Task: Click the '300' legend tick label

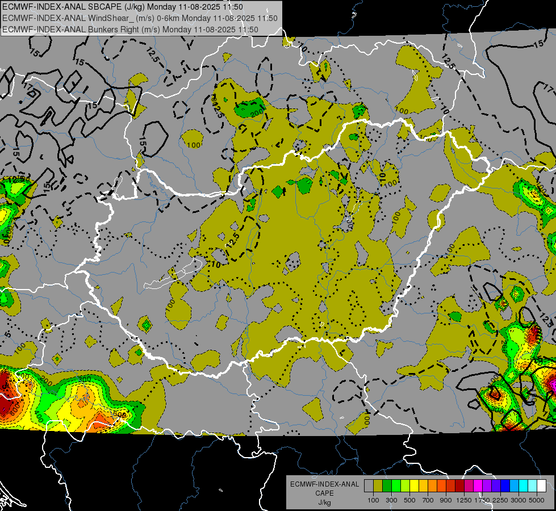Action: click(x=391, y=500)
